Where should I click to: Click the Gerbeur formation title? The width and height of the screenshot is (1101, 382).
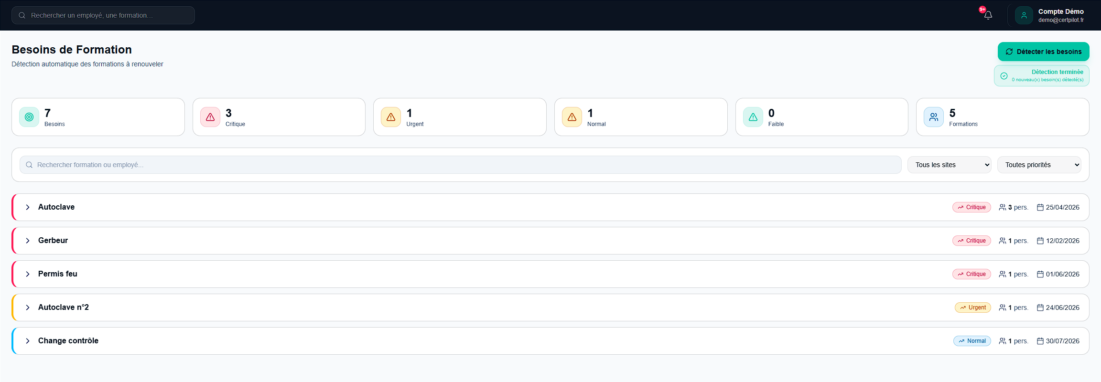(53, 241)
